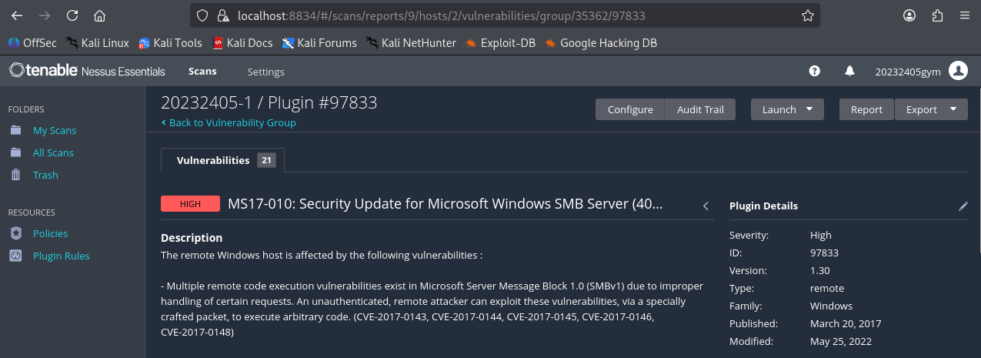Select the Vulnerabilities tab
This screenshot has width=981, height=358.
(x=222, y=160)
